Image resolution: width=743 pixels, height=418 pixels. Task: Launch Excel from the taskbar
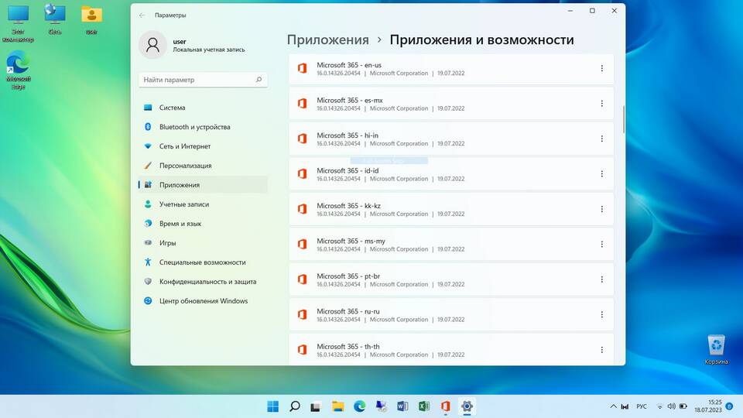424,406
